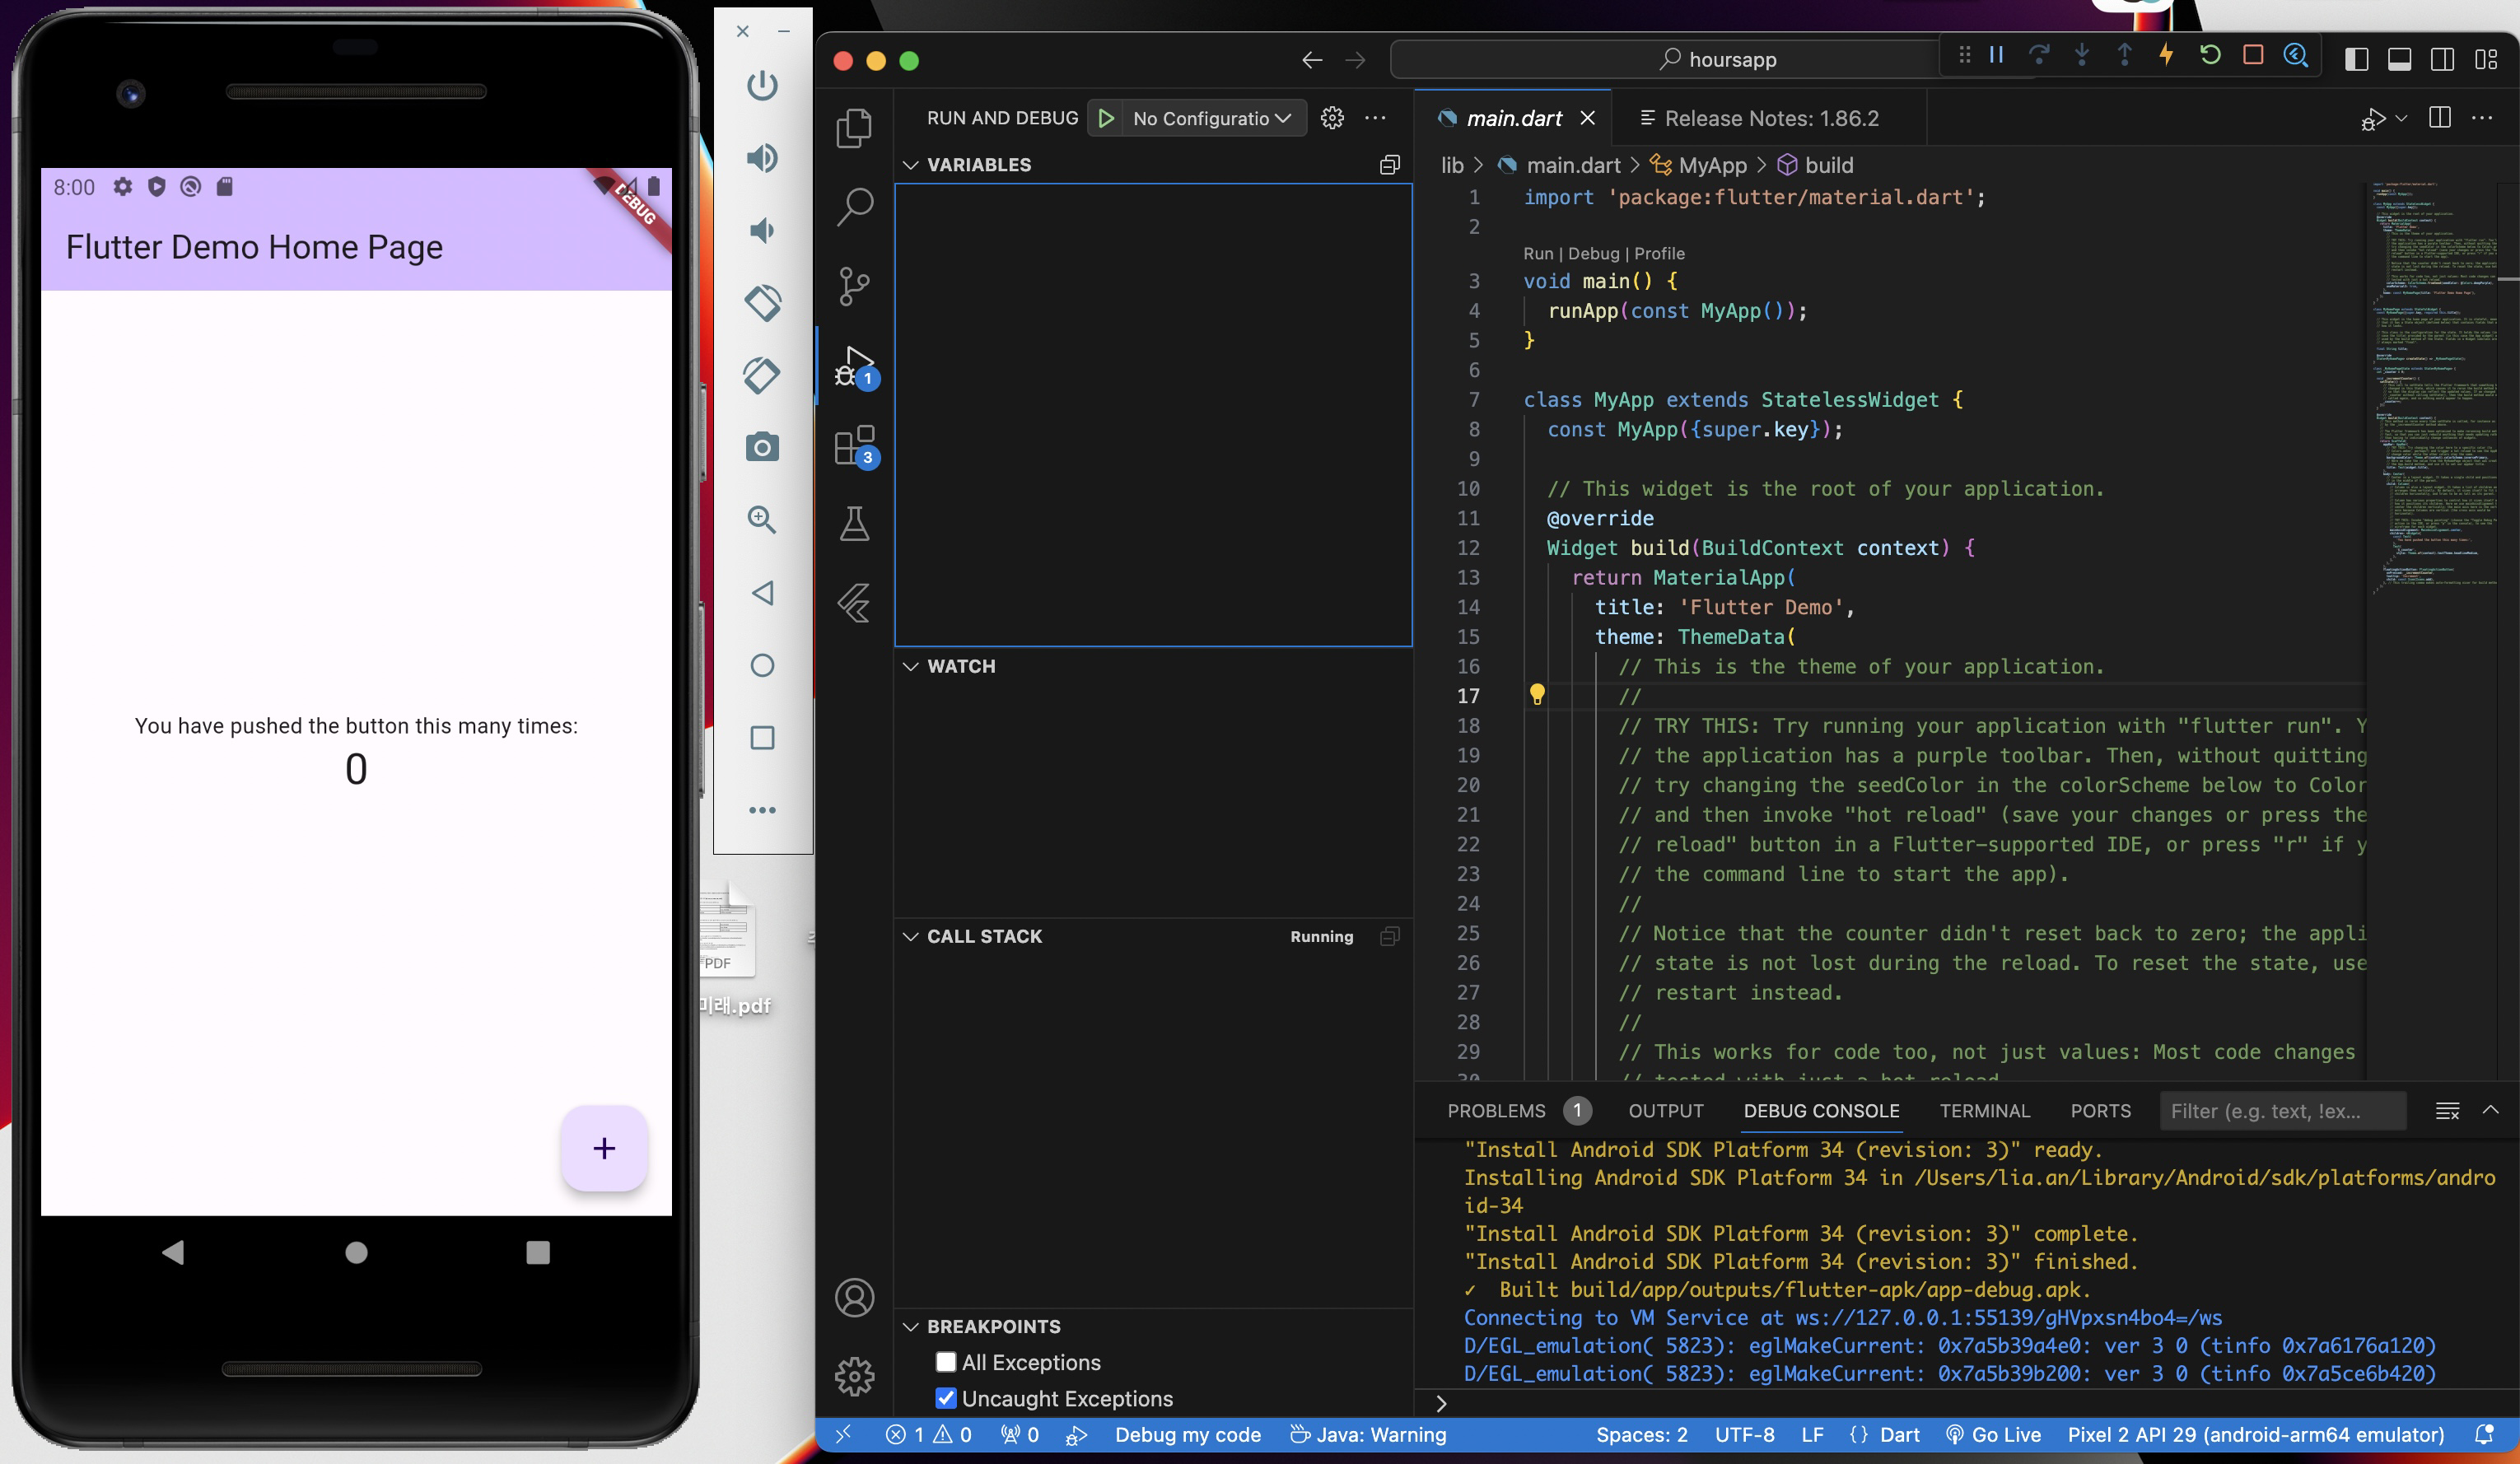Click the Go Live status button
Screen dimensions: 2520x1464
click(x=1993, y=1434)
